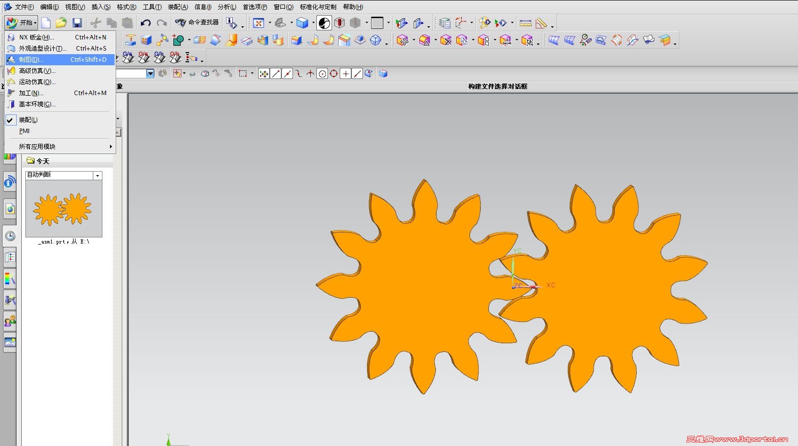
Task: Save the part with the floppy disk icon
Action: 77,23
